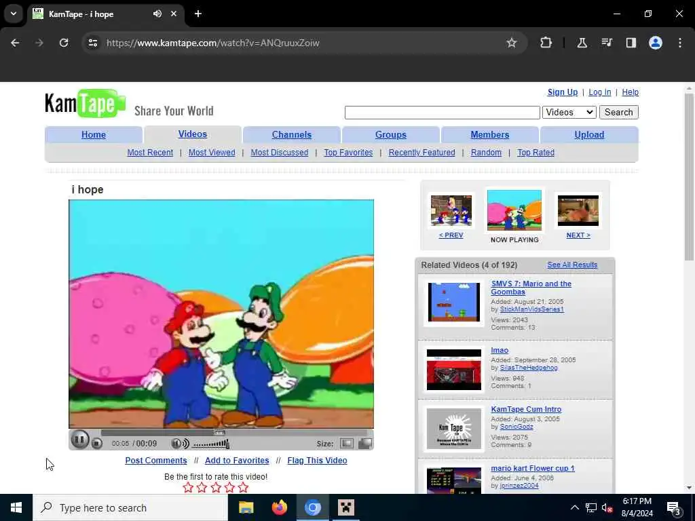This screenshot has width=695, height=521.
Task: Bookmark this page with the star
Action: coord(512,43)
